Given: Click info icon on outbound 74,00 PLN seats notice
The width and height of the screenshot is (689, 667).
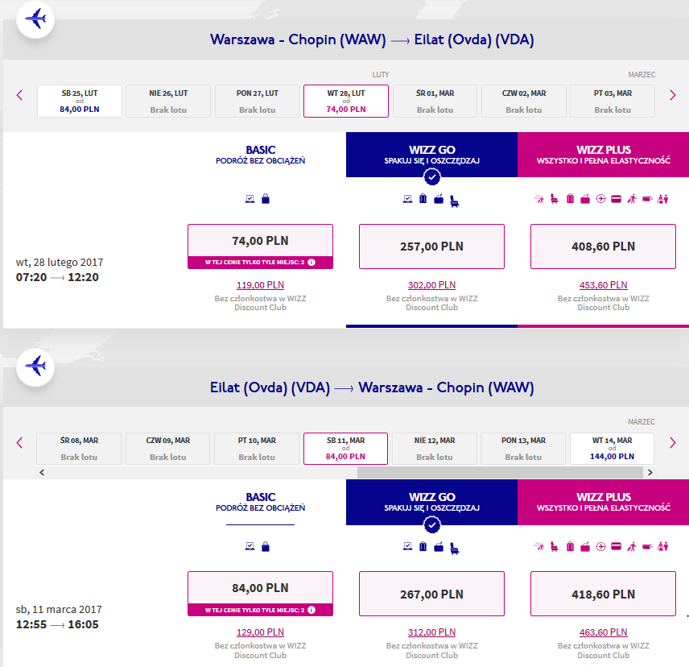Looking at the screenshot, I should tap(311, 263).
